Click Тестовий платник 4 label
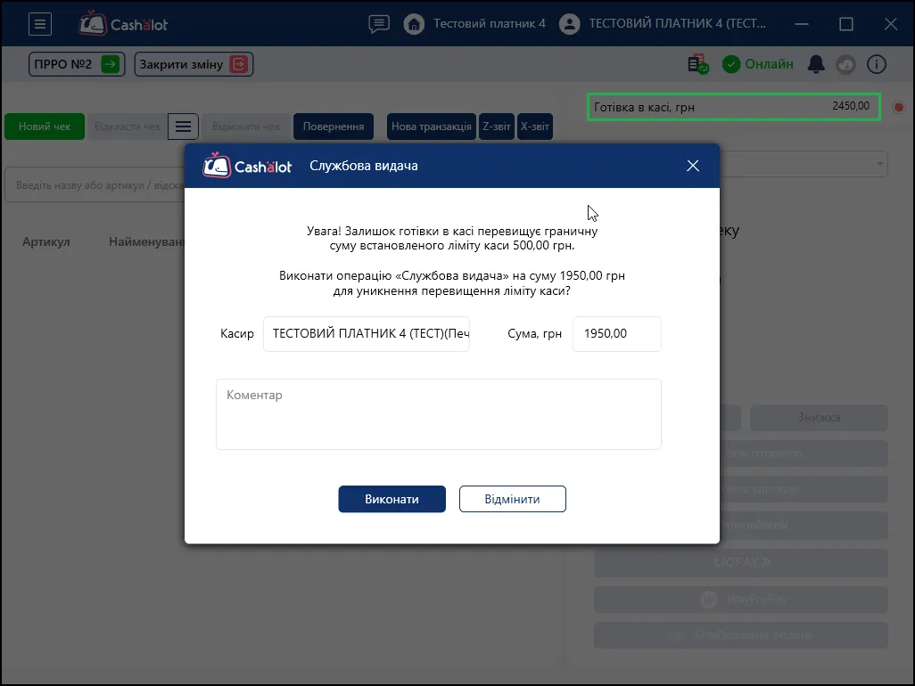 tap(489, 24)
